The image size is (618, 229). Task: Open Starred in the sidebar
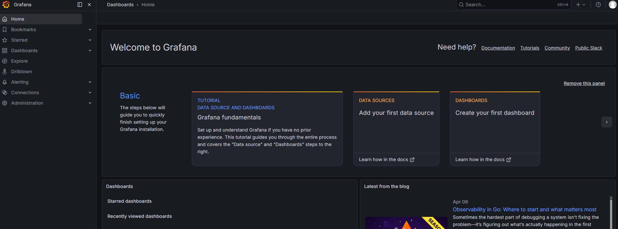pyautogui.click(x=19, y=40)
